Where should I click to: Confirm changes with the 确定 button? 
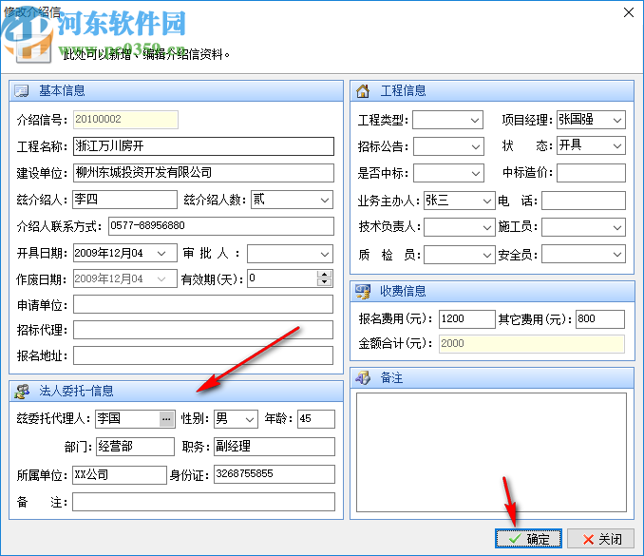[x=528, y=538]
